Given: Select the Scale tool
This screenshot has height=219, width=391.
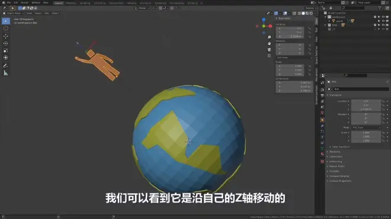Looking at the screenshot, I should 6,50.
